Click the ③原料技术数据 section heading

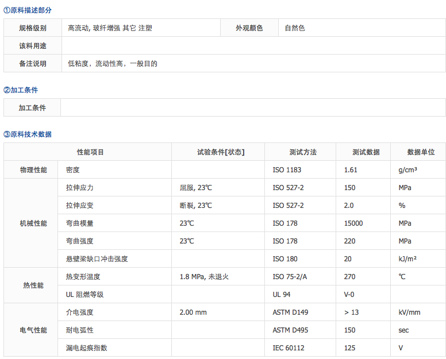click(x=28, y=134)
